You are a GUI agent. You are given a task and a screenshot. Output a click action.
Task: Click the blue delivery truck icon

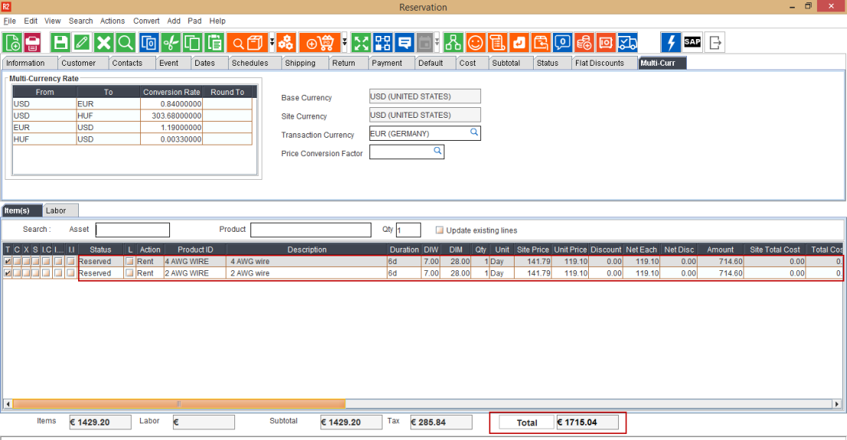click(x=627, y=42)
